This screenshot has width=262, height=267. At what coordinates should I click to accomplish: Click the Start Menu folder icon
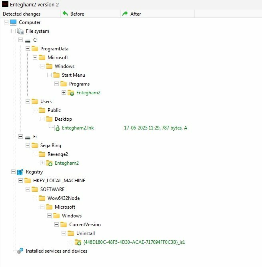pos(56,75)
